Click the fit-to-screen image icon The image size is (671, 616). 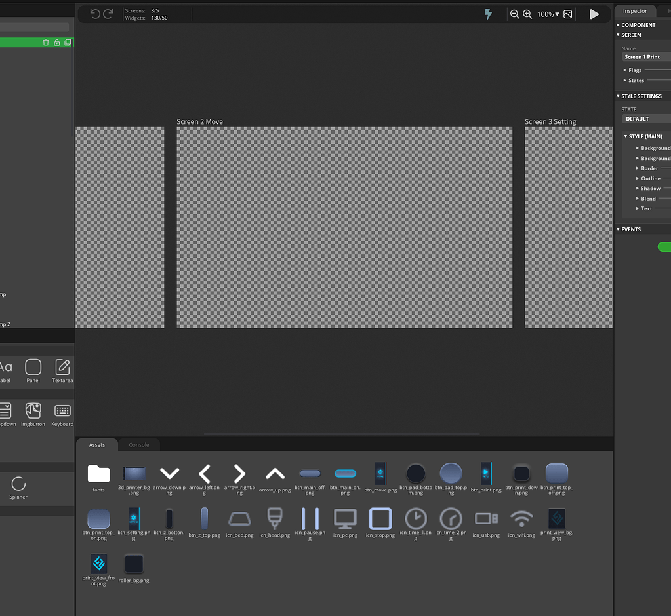tap(568, 14)
